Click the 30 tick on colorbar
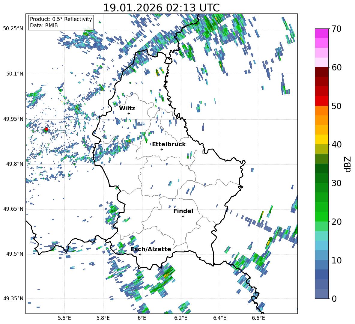Image resolution: width=355 pixels, height=324 pixels. point(336,183)
